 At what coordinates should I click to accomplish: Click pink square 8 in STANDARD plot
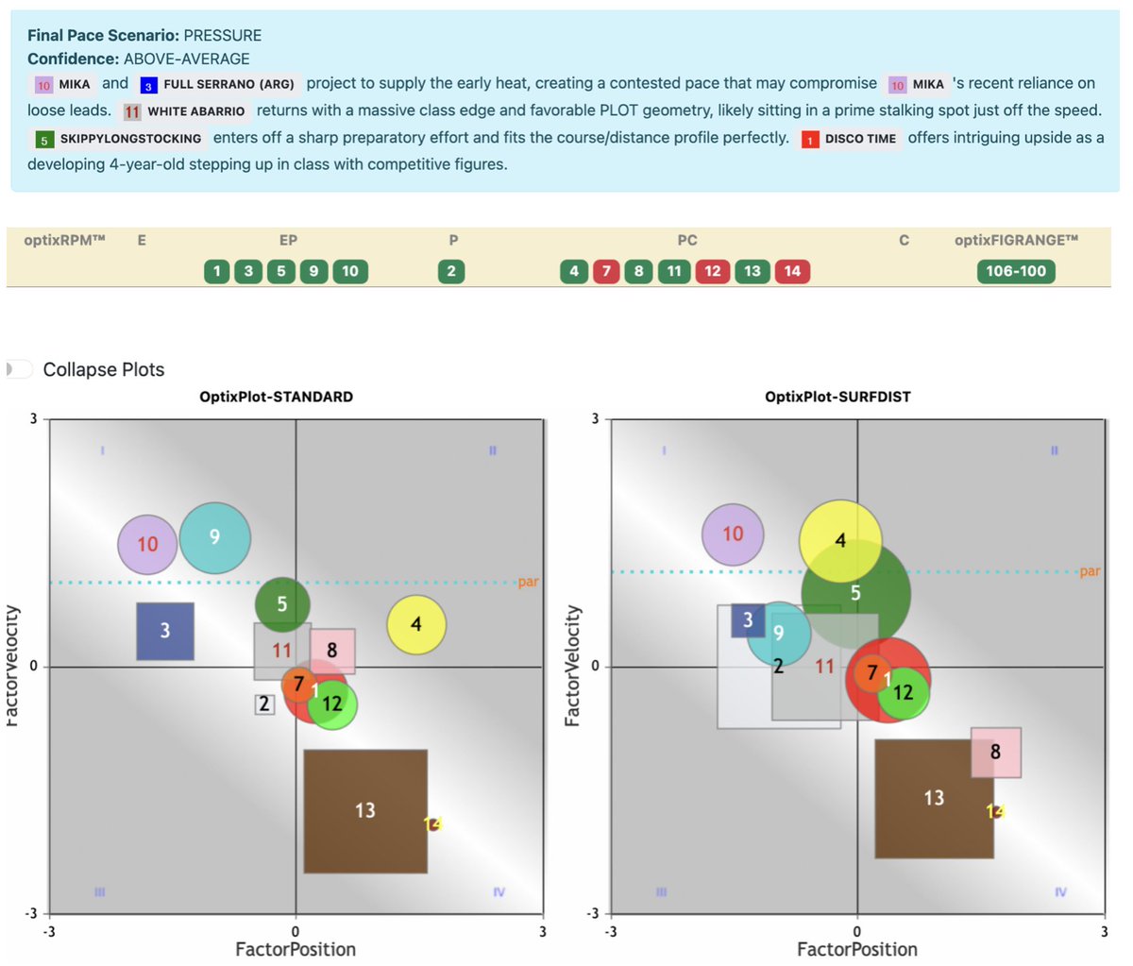click(x=332, y=651)
